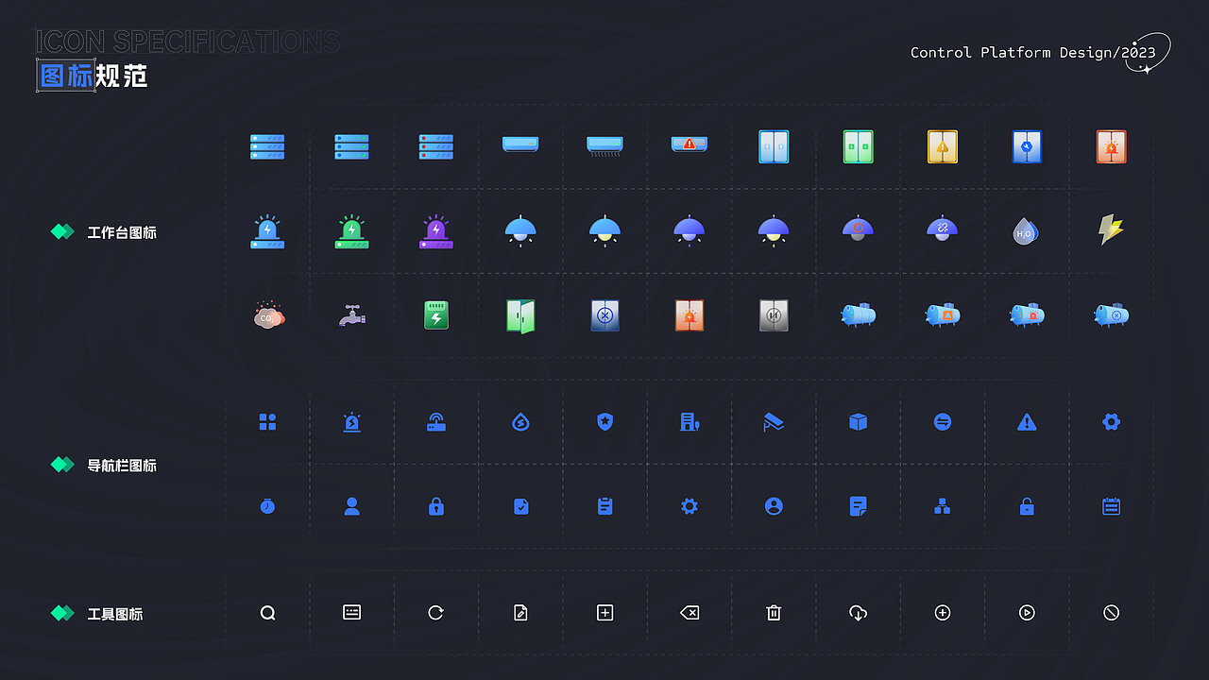Click the cog icon beside the warning triangle

coord(1111,422)
